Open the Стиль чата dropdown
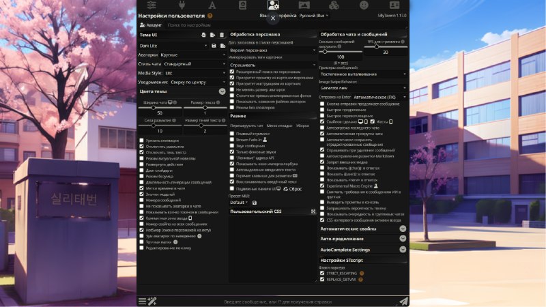The height and width of the screenshot is (307, 546). point(195,63)
